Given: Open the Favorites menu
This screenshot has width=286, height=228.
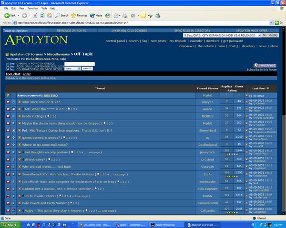Looking at the screenshot, I should tap(32, 8).
